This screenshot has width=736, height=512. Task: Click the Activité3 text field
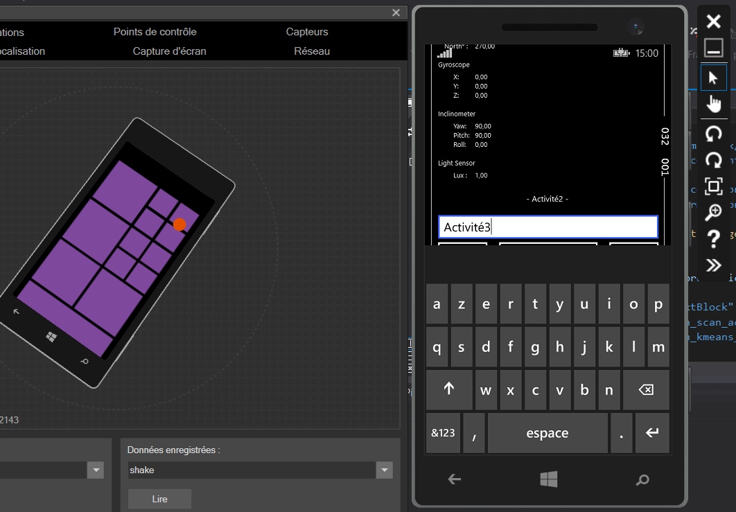point(547,227)
